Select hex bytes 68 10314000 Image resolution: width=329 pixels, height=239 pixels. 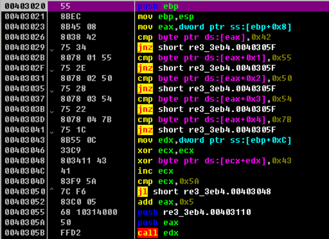tap(89, 212)
